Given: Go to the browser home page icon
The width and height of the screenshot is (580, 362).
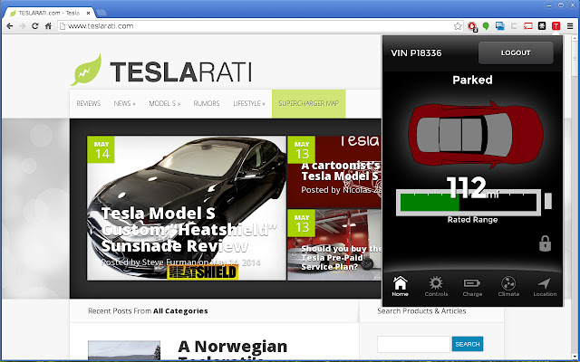Looking at the screenshot, I should click(48, 26).
